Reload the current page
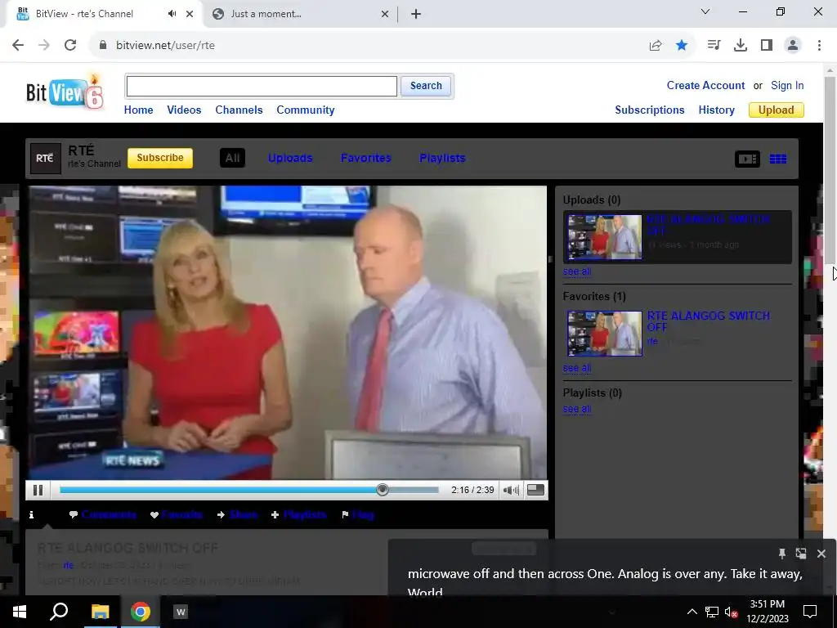 point(70,46)
